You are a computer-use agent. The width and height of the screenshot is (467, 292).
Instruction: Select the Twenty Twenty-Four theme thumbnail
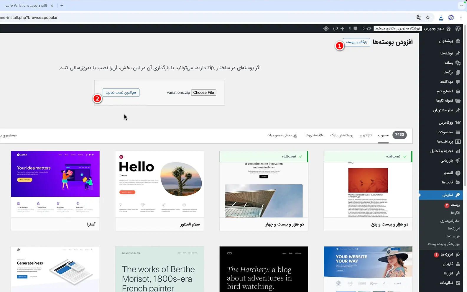(264, 184)
